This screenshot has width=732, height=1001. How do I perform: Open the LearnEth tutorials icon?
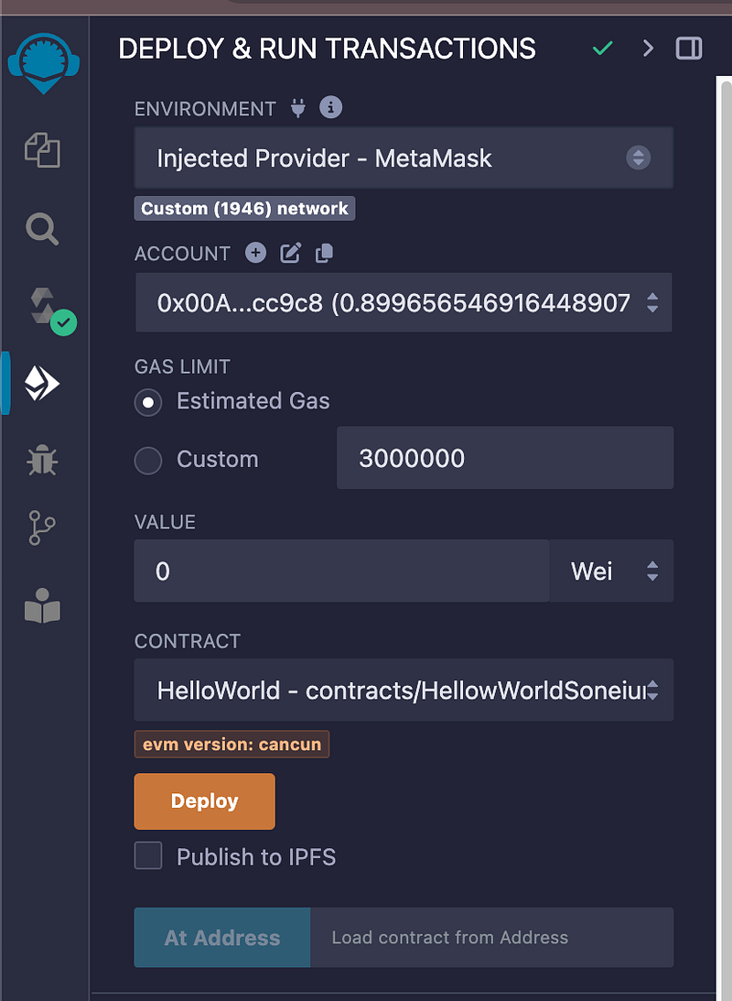coord(42,605)
